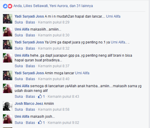Open Umi Alifa avatar next to 'makasih josh'
The height and width of the screenshot is (128, 150).
8,119
